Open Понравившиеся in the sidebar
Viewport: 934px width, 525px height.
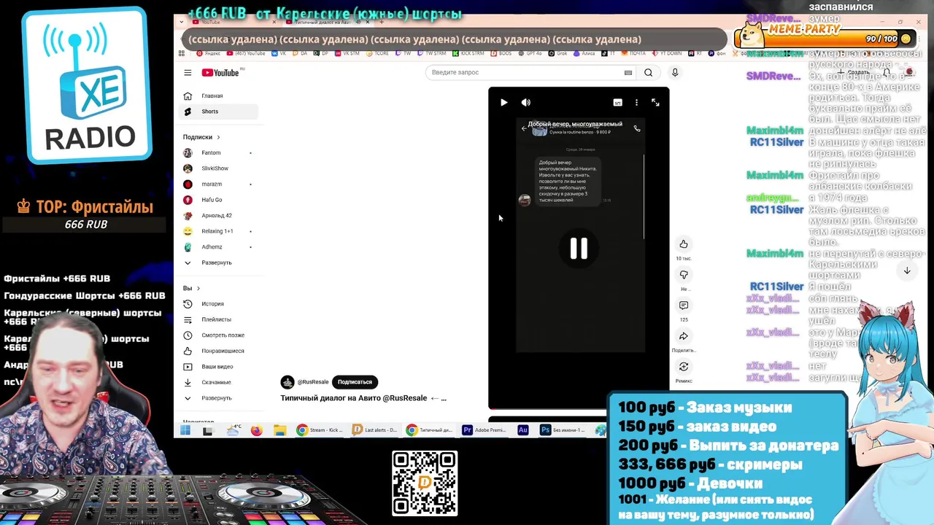(220, 351)
